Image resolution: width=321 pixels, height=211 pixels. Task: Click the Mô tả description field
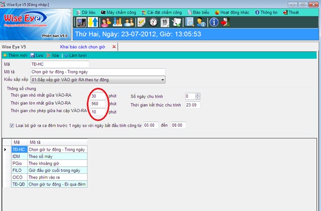tap(98, 72)
